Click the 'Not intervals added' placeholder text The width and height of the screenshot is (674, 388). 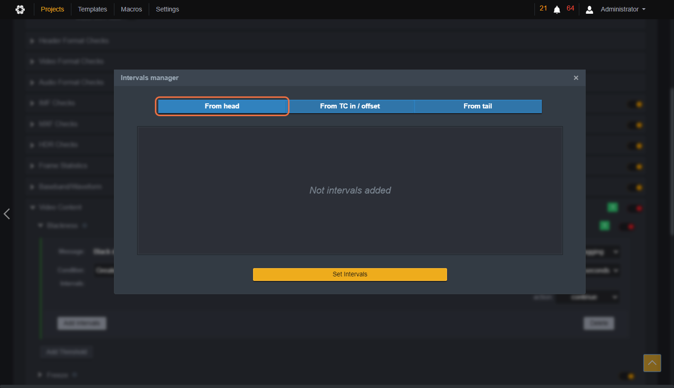[350, 190]
